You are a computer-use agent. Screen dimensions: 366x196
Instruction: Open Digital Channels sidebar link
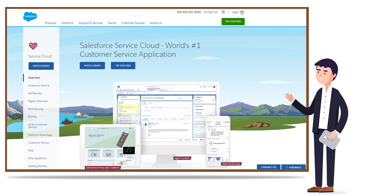point(38,101)
